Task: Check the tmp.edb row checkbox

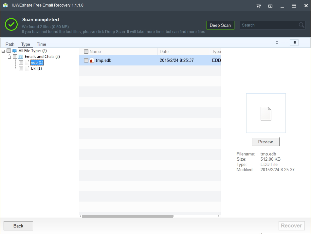Action: point(86,60)
